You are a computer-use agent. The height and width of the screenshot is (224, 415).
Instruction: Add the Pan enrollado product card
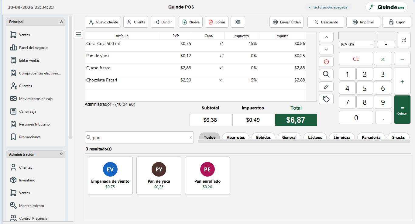pos(207,176)
